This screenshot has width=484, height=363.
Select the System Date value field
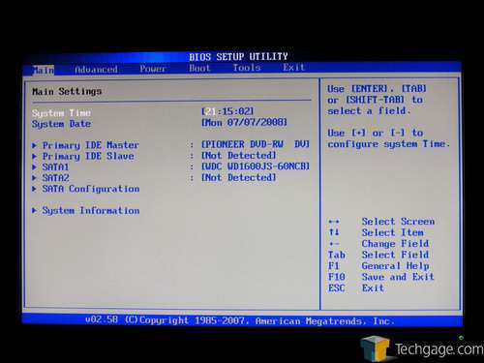click(x=244, y=123)
